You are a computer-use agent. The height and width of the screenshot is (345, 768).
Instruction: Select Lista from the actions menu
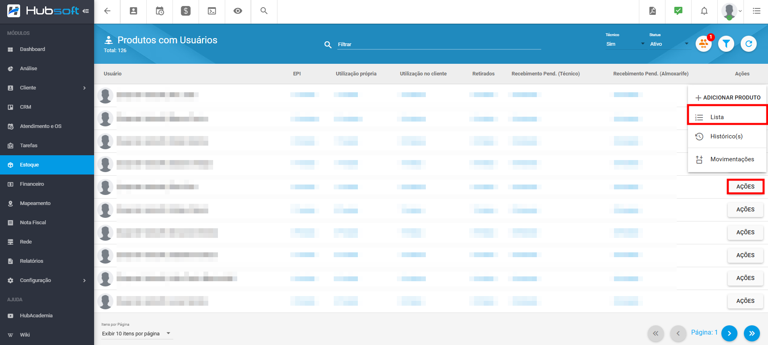pyautogui.click(x=727, y=117)
